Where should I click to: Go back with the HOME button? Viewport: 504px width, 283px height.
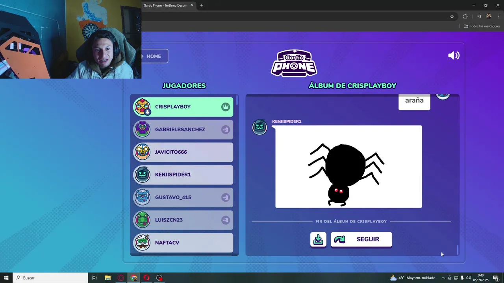(155, 56)
